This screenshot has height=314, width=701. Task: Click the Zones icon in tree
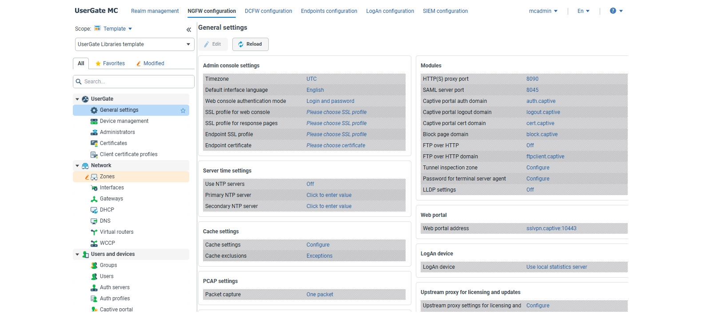pos(94,177)
